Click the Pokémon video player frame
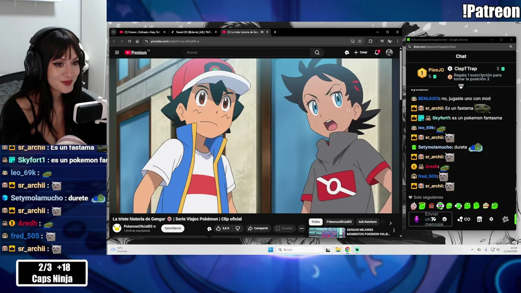This screenshot has width=521, height=293. pos(254,136)
